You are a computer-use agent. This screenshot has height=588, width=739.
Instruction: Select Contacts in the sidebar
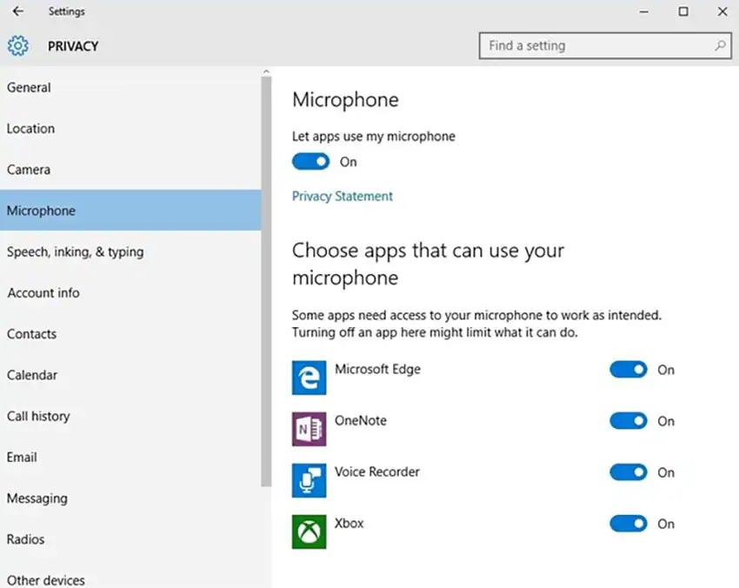(130, 333)
